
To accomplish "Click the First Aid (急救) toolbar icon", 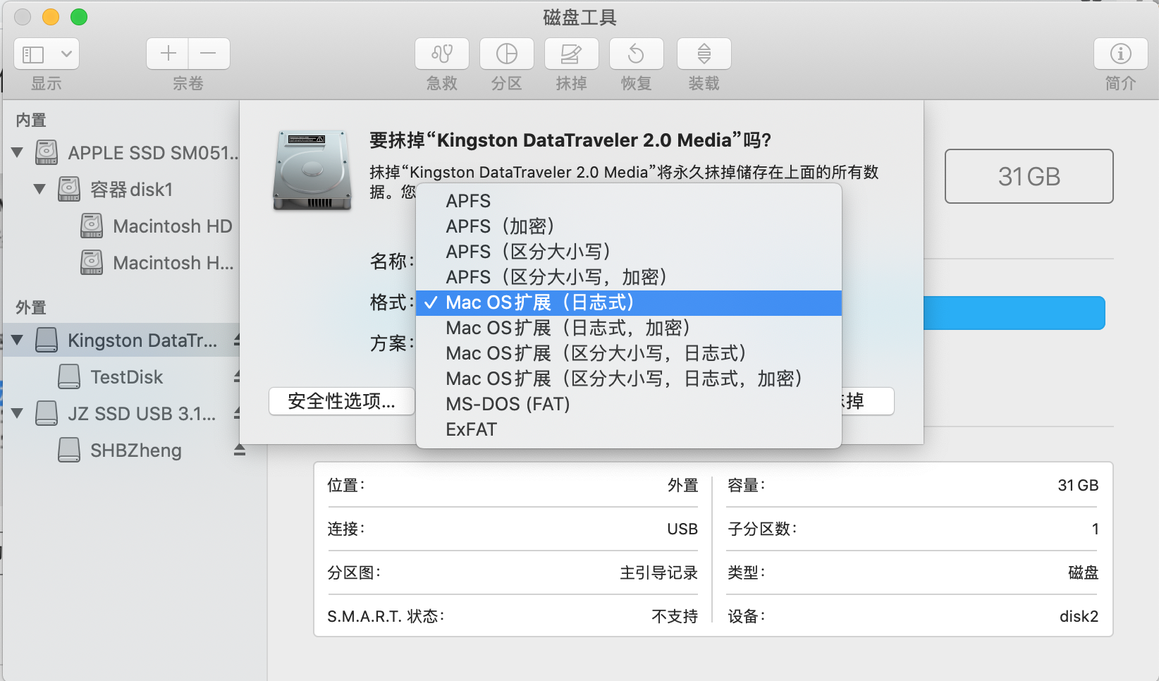I will tap(442, 54).
